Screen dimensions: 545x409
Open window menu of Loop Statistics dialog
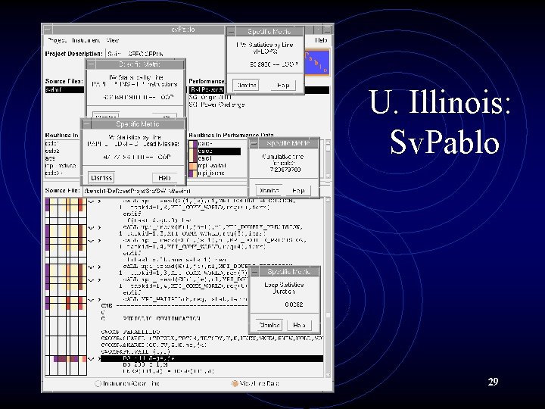[255, 272]
